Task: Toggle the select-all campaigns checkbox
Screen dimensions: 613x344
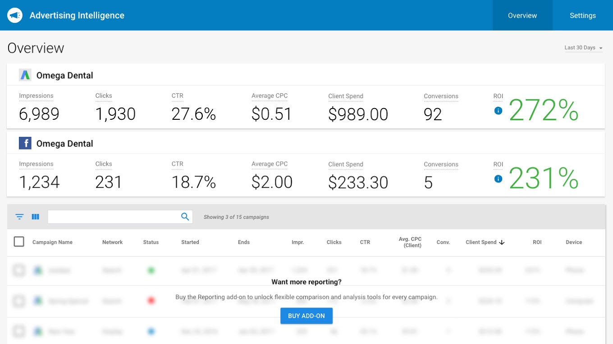Action: click(19, 242)
